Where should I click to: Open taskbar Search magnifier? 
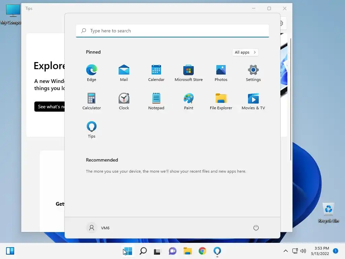pos(143,251)
